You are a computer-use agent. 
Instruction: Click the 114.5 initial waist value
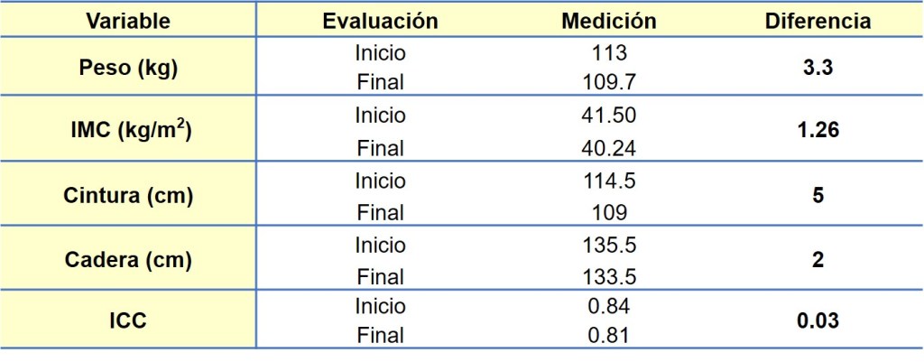click(608, 181)
